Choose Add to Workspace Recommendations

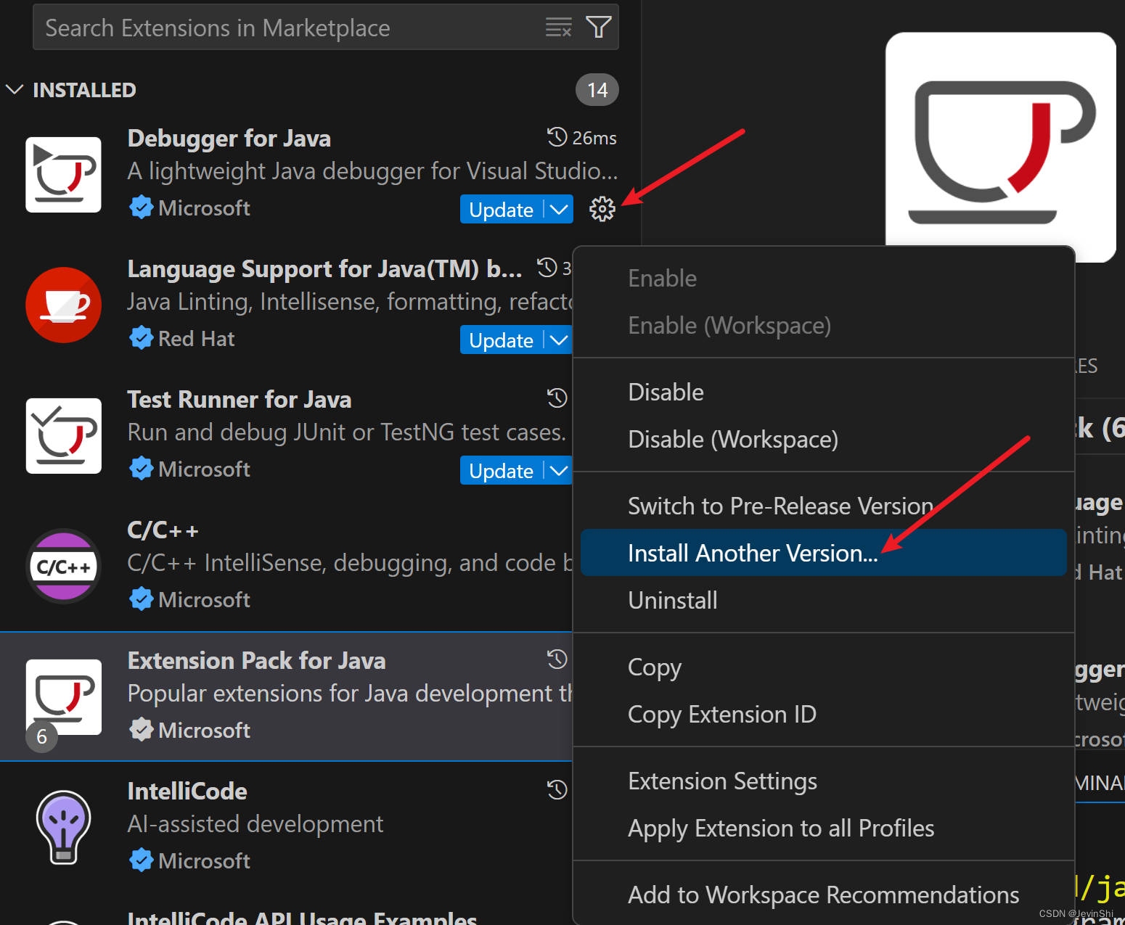823,895
